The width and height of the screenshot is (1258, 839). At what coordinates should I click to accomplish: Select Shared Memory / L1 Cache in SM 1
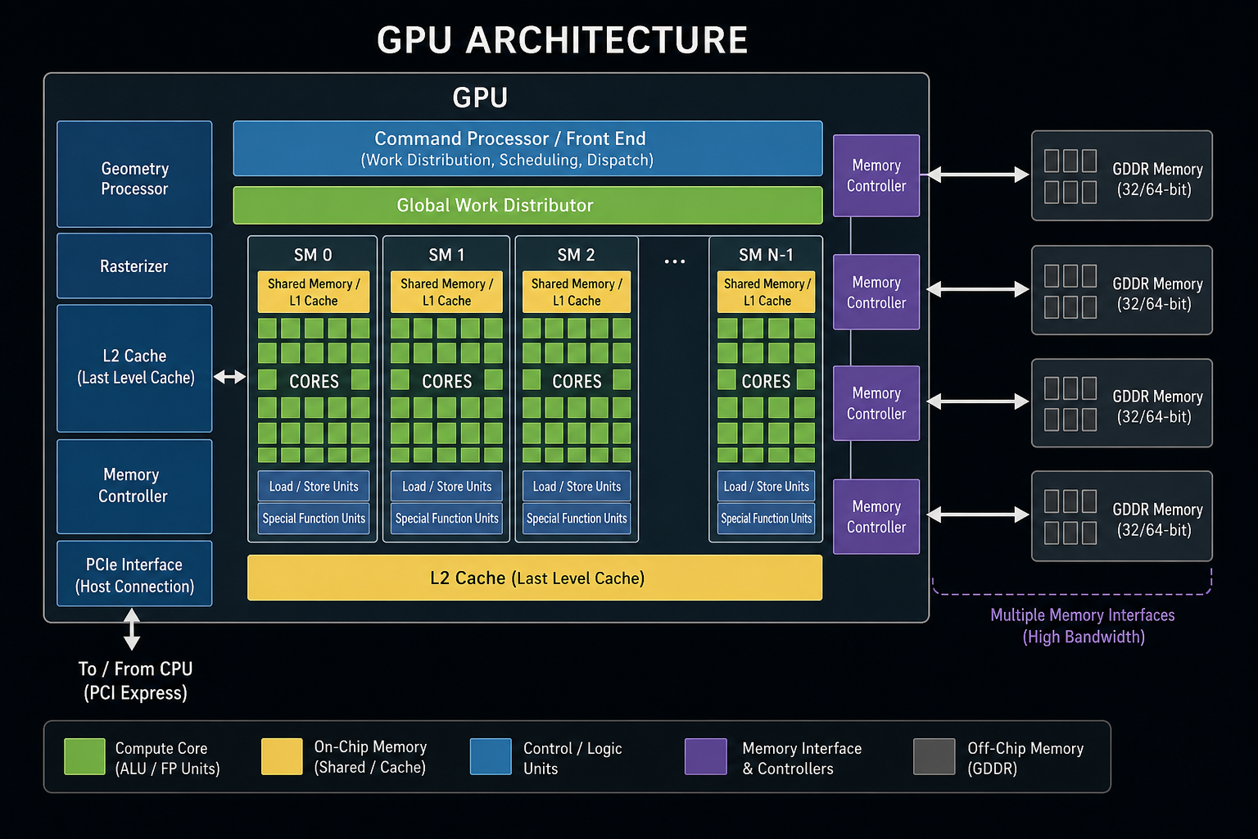[x=446, y=292]
